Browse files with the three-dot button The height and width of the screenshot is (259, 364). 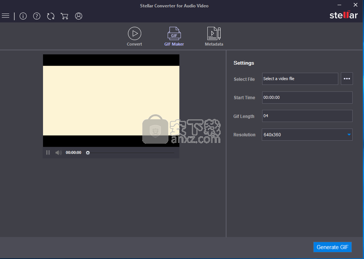347,79
